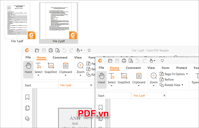This screenshot has width=199, height=128.
Task: Click SnapShot tool in File 1 window
Action: (51, 68)
